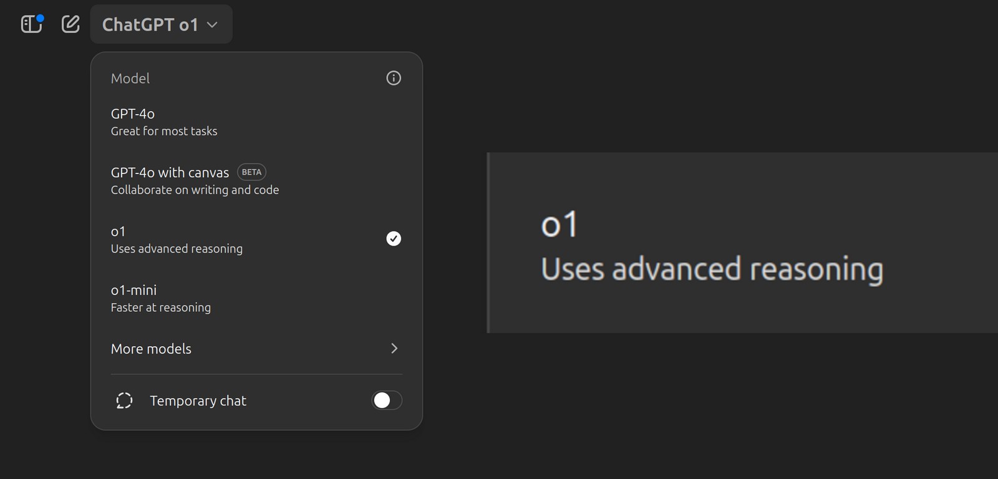
Task: Collapse model picker via ChatGPT o1 chevron
Action: coord(212,25)
